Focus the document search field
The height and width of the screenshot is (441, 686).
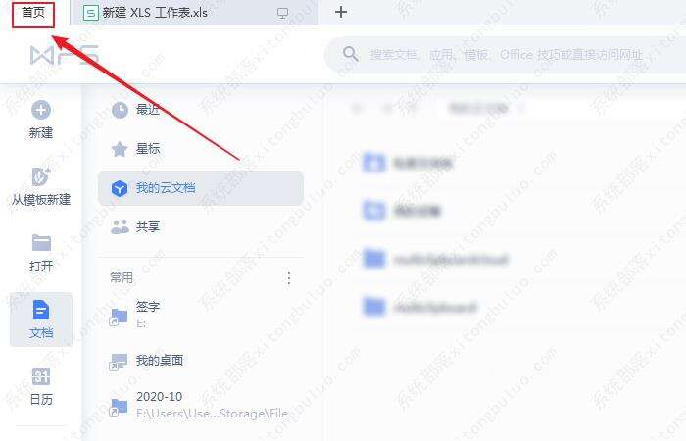tap(506, 55)
